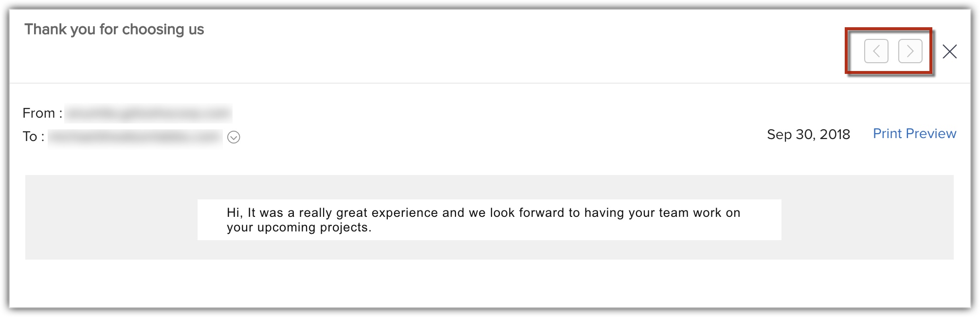Click the Sep 30, 2018 date
980x317 pixels.
tap(808, 134)
